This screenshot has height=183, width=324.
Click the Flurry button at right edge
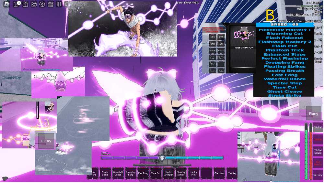point(313,114)
